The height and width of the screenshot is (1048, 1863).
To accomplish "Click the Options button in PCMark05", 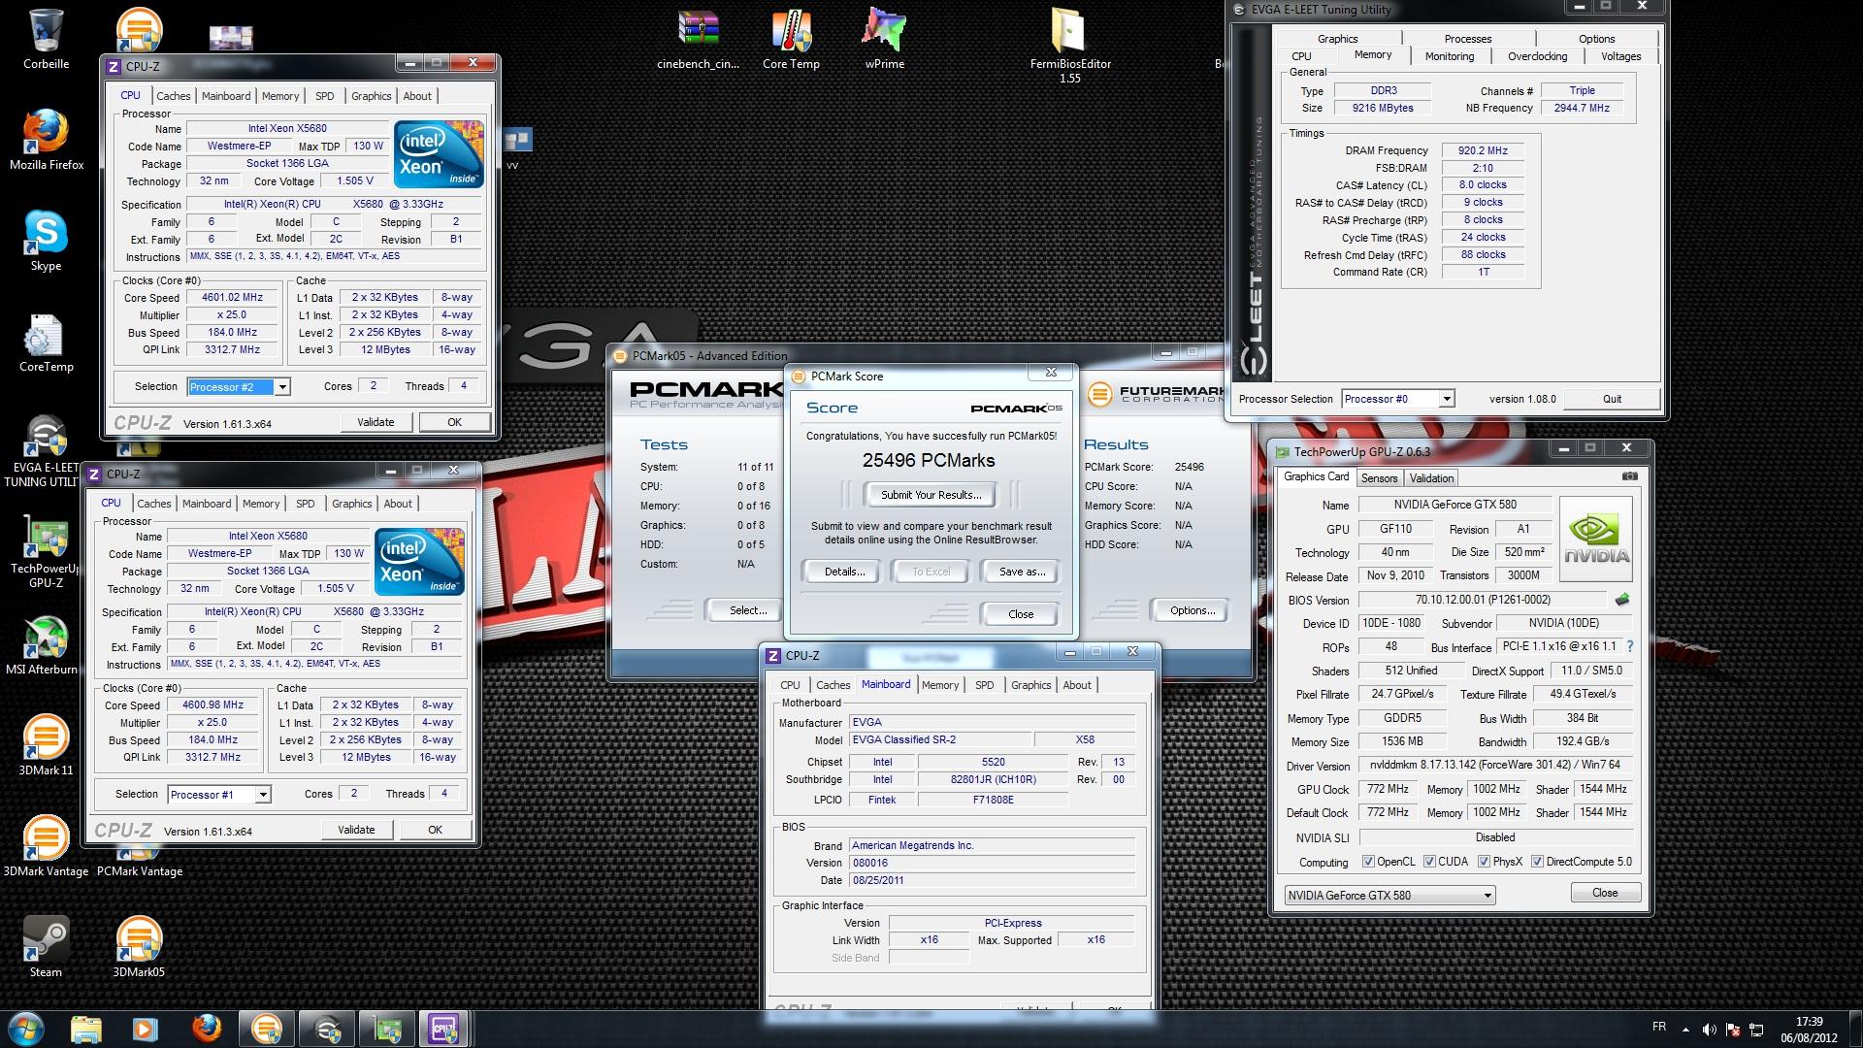I will [1192, 610].
